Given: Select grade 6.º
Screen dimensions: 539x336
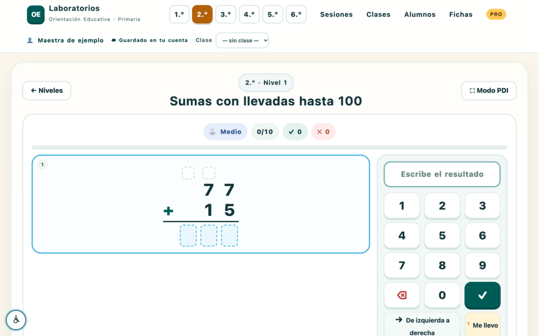Looking at the screenshot, I should pyautogui.click(x=296, y=14).
